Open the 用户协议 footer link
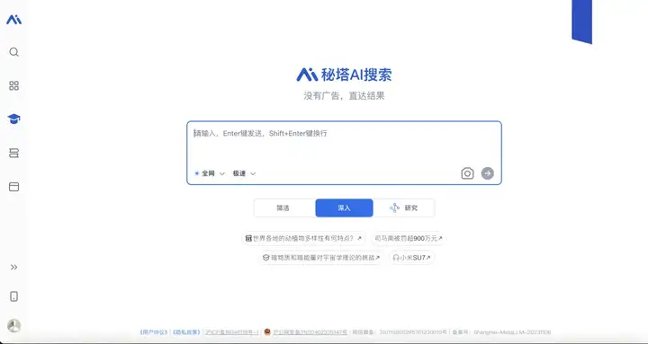This screenshot has width=648, height=344. tap(153, 332)
